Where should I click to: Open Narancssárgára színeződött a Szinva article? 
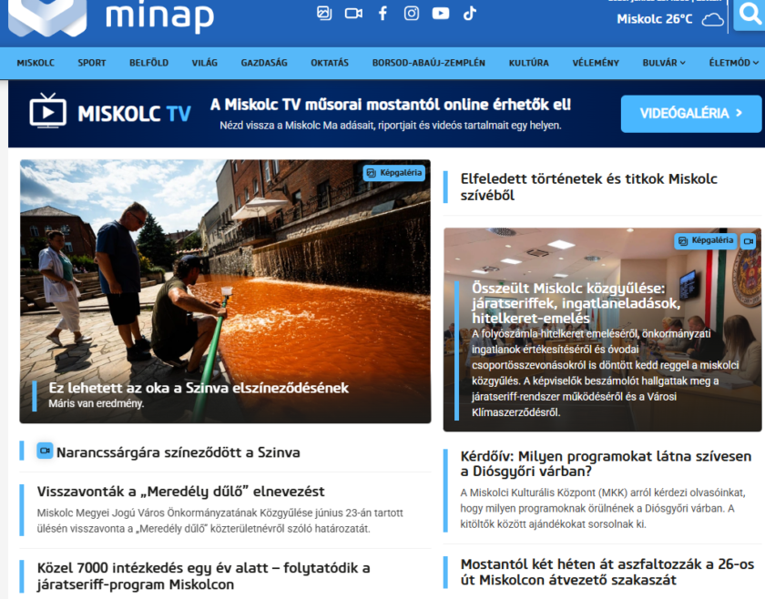tap(178, 452)
